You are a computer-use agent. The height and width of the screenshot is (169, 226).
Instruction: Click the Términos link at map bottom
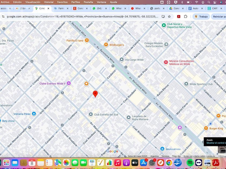click(x=165, y=156)
